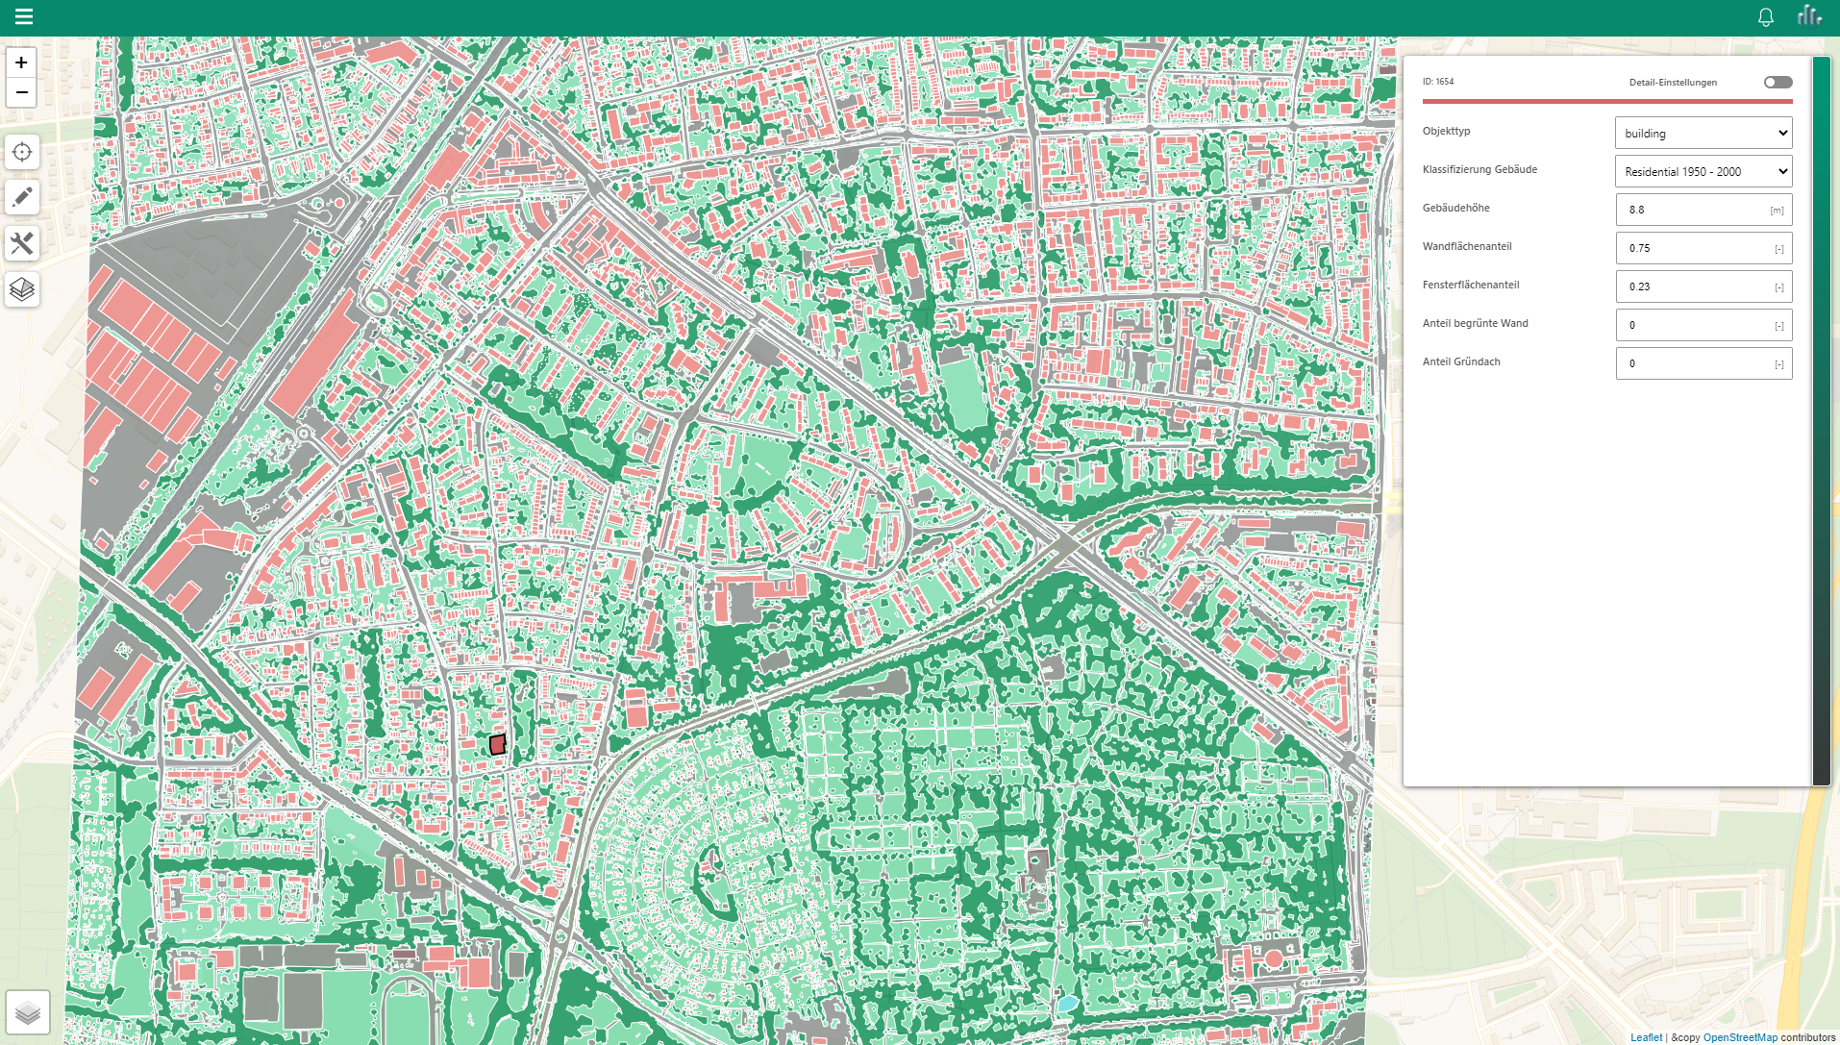Image resolution: width=1840 pixels, height=1045 pixels.
Task: Open the OpenStreetMap link
Action: [x=1740, y=1037]
